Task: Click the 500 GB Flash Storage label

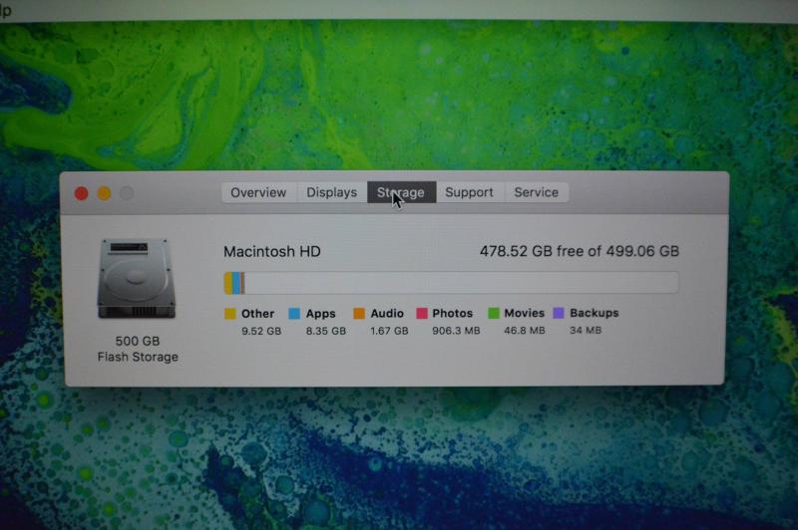Action: pos(138,349)
